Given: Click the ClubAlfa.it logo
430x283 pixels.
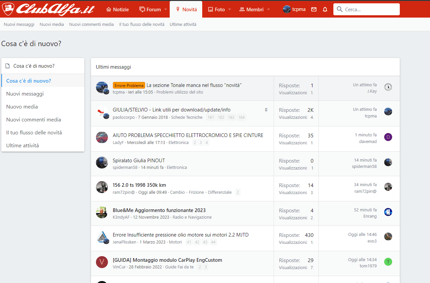Looking at the screenshot, I should (48, 9).
